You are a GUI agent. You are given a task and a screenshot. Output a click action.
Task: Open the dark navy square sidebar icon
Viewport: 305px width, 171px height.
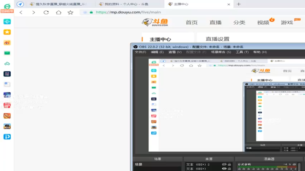coord(7,74)
